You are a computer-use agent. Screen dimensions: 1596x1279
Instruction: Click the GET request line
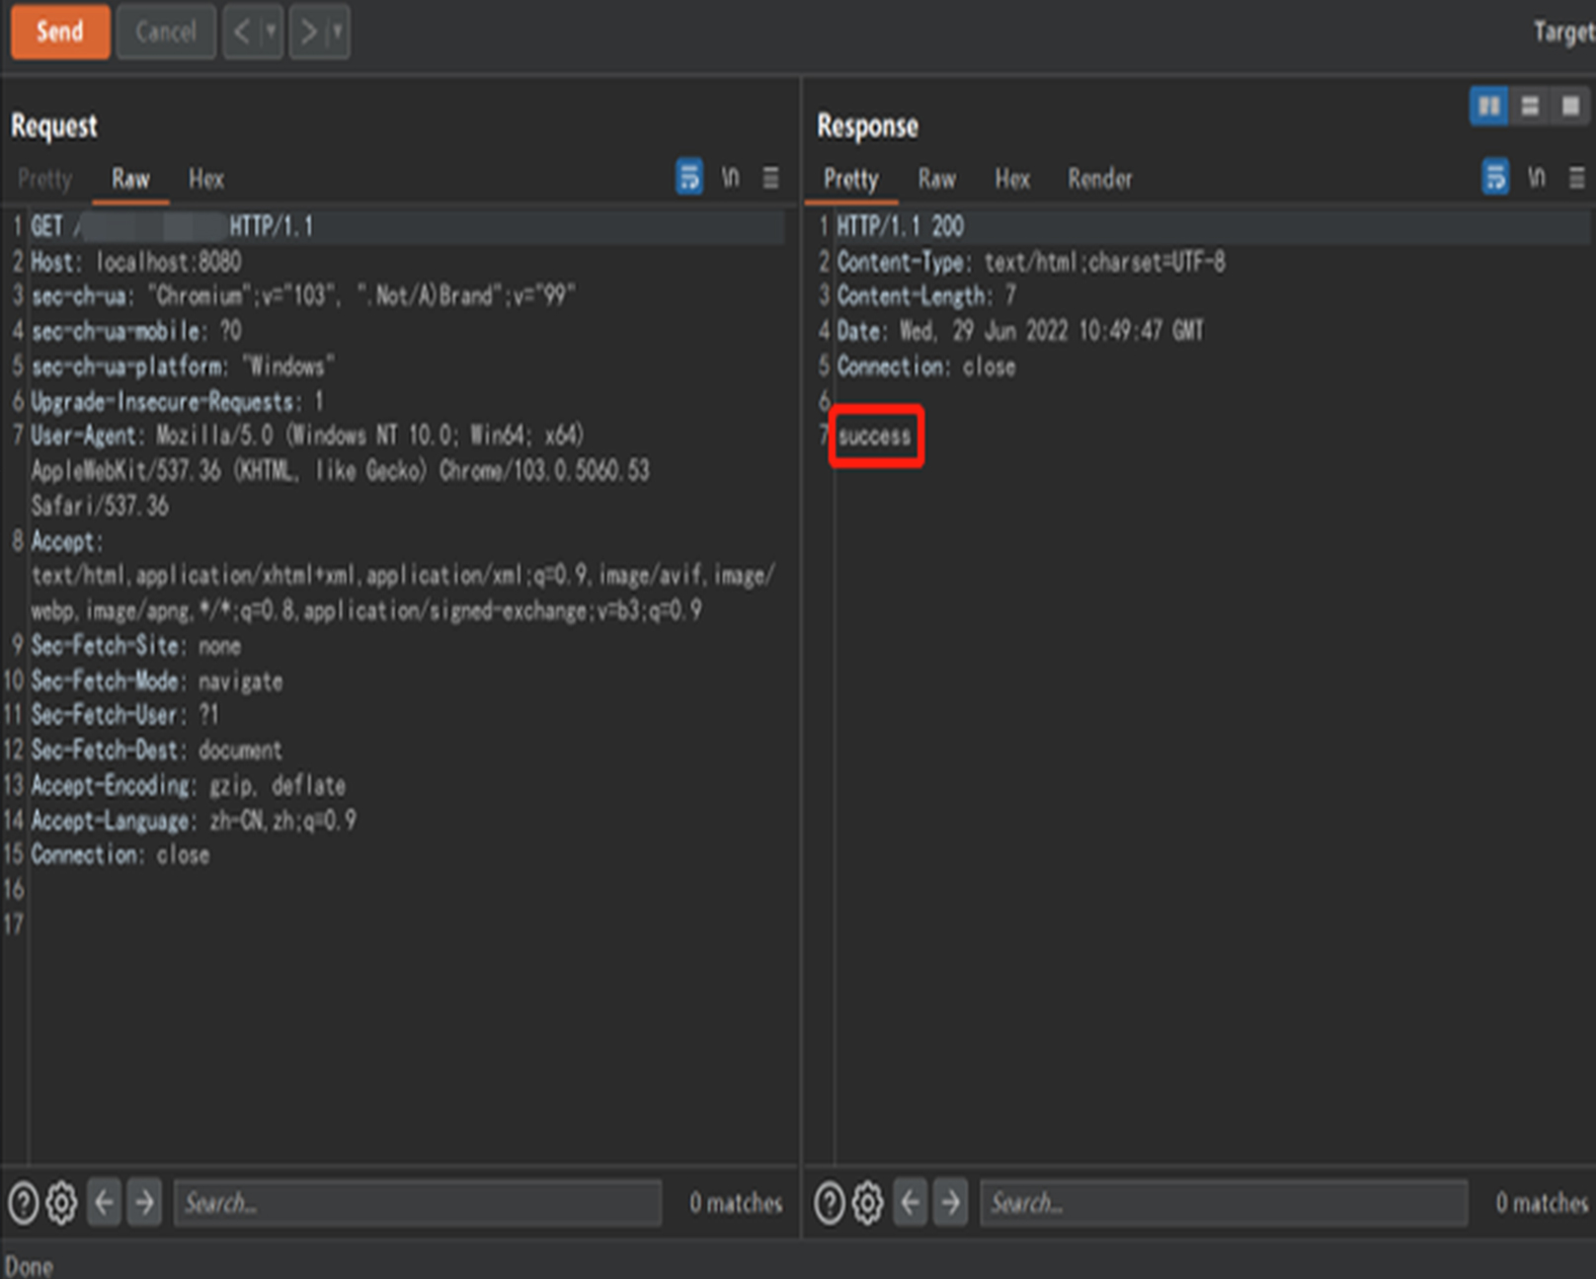172,226
